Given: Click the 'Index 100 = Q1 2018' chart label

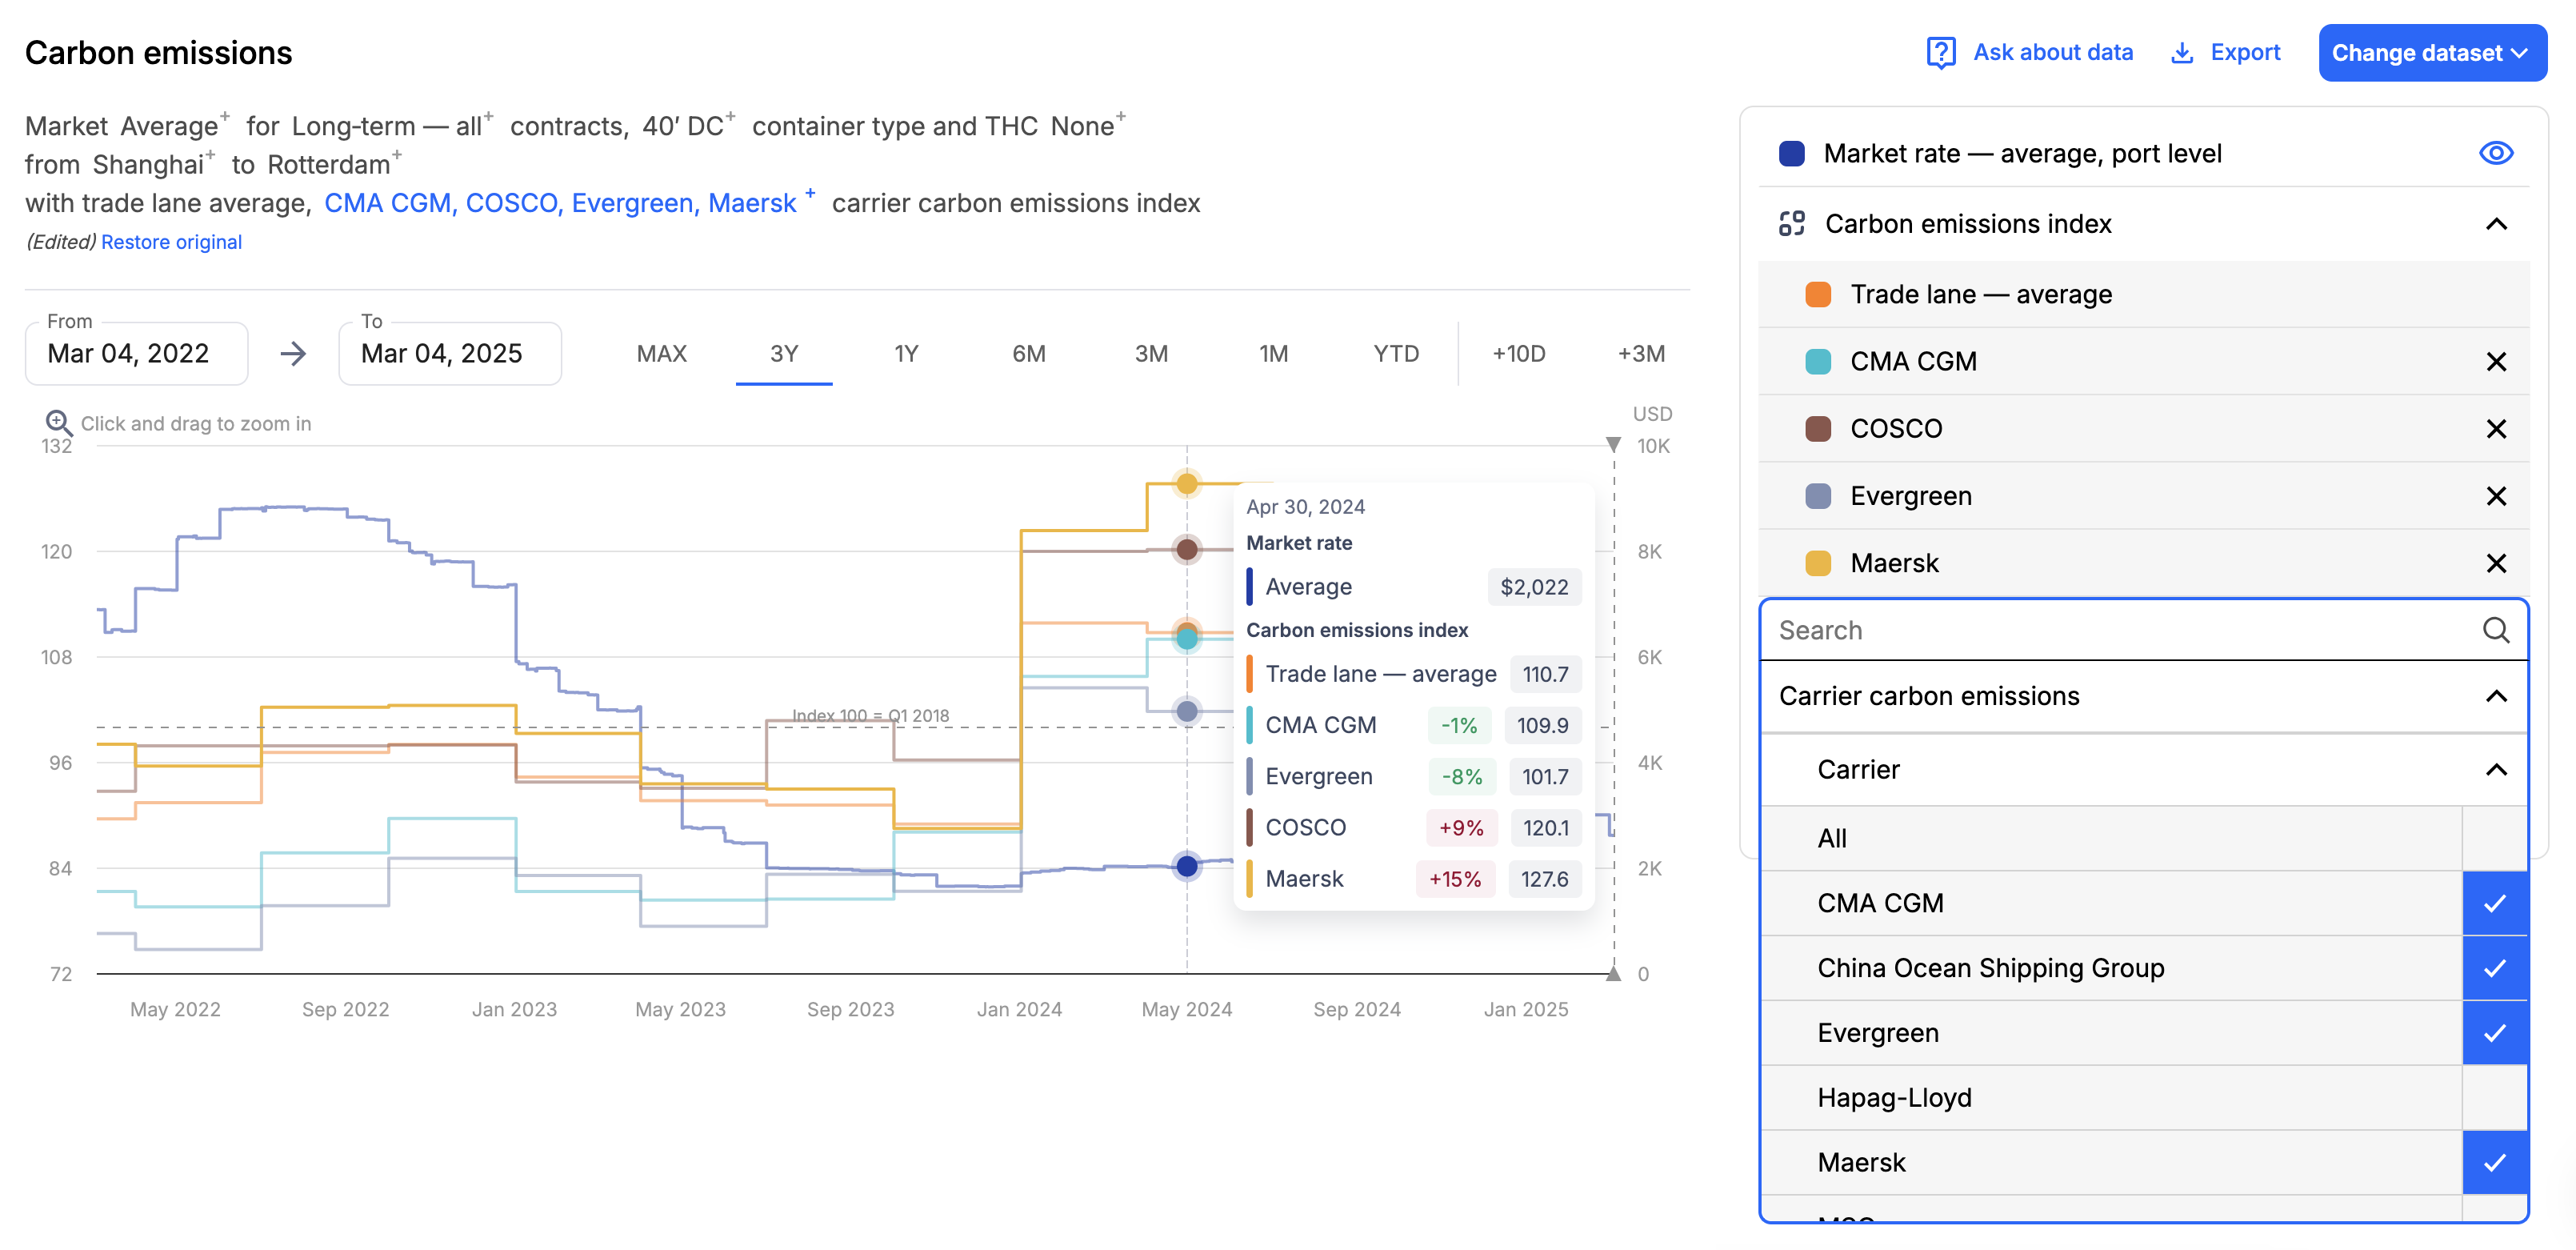Looking at the screenshot, I should point(870,716).
